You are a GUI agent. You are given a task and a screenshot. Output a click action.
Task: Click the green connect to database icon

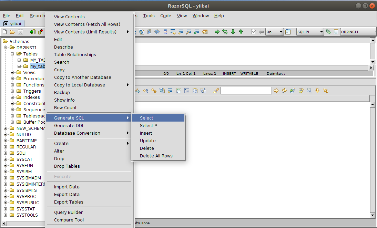click(x=32, y=32)
